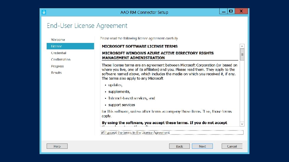
Task: Click the license scroll down arrow
Action: click(x=242, y=124)
